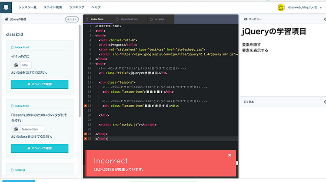Click the dasaweb_blog user avatar

tap(281, 7)
